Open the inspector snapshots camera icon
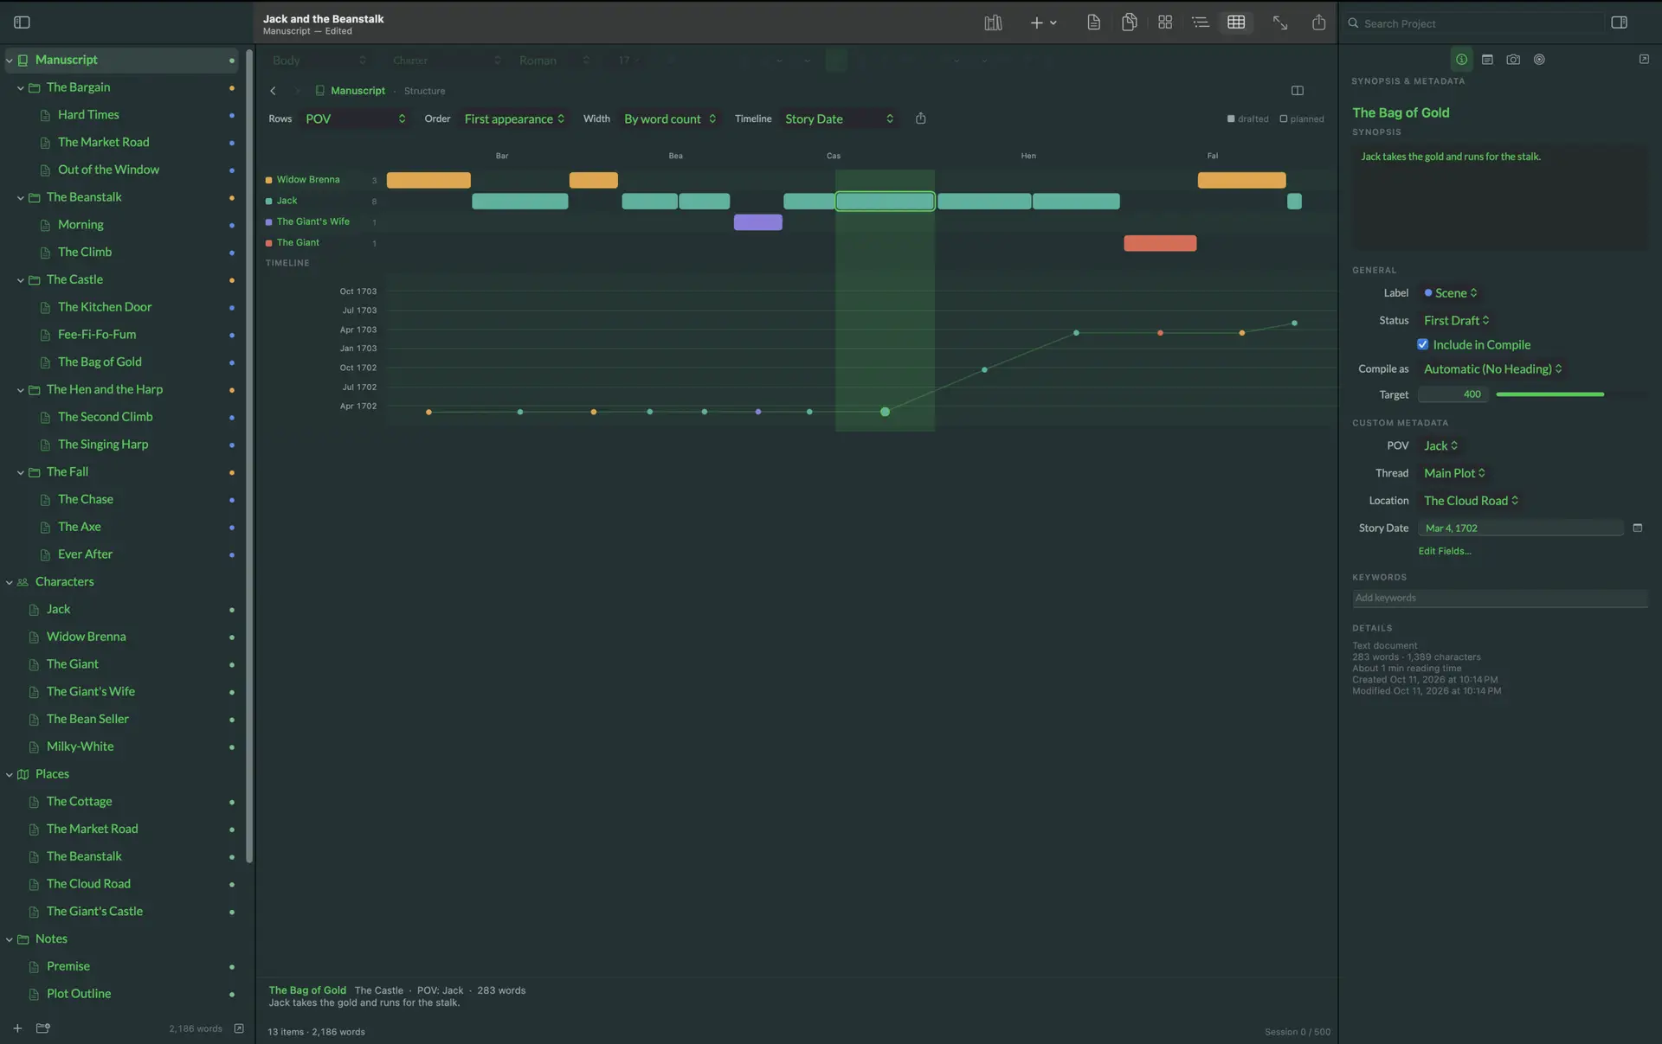Image resolution: width=1662 pixels, height=1044 pixels. point(1513,60)
